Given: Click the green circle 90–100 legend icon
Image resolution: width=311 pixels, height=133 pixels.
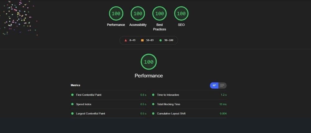Looking at the screenshot, I should [160, 40].
